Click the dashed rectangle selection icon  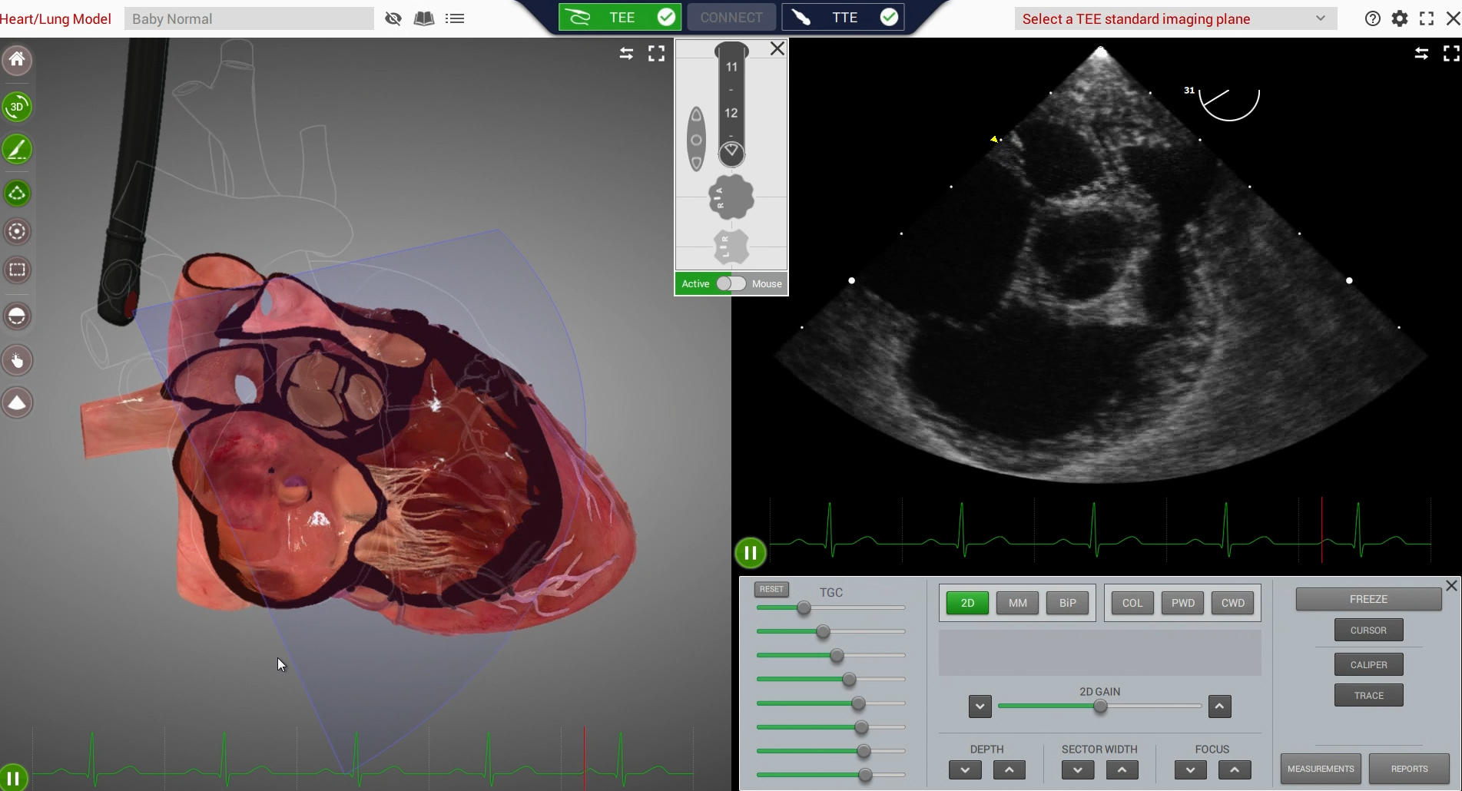[17, 270]
